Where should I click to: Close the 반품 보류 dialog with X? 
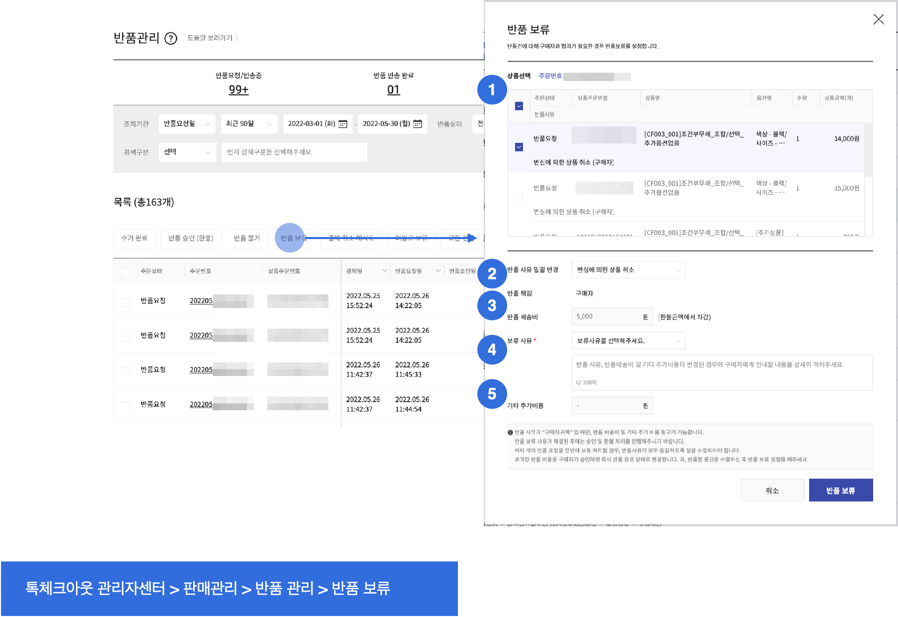point(878,19)
